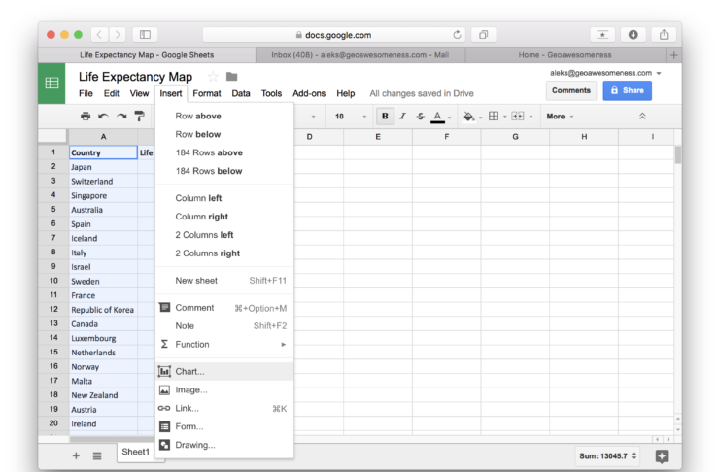Viewport: 720px width, 472px height.
Task: Open the Borders dropdown in toolbar
Action: [x=497, y=117]
